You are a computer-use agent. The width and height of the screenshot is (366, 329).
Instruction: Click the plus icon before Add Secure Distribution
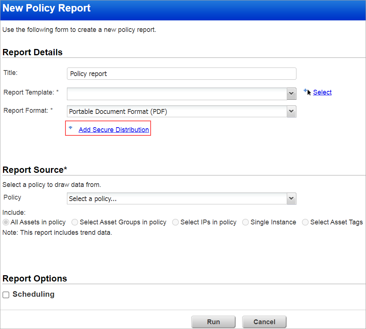click(x=71, y=128)
